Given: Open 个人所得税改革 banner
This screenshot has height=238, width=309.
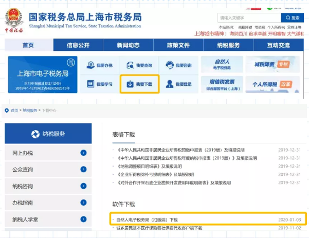Looking at the screenshot, I should point(272,84).
